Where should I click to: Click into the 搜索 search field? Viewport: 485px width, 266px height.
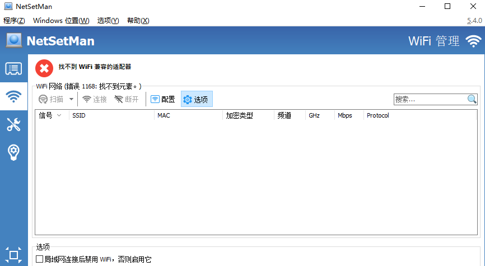pyautogui.click(x=430, y=99)
